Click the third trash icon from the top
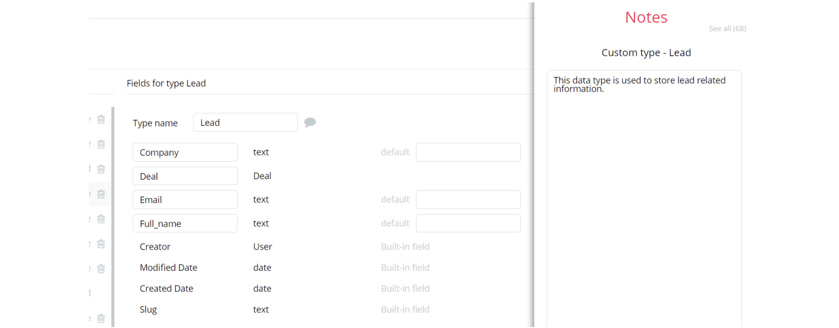 101,169
